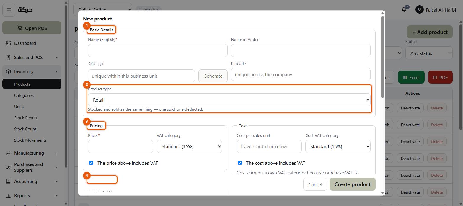Click the sidebar scrollbar
The image size is (463, 206).
tap(66, 86)
